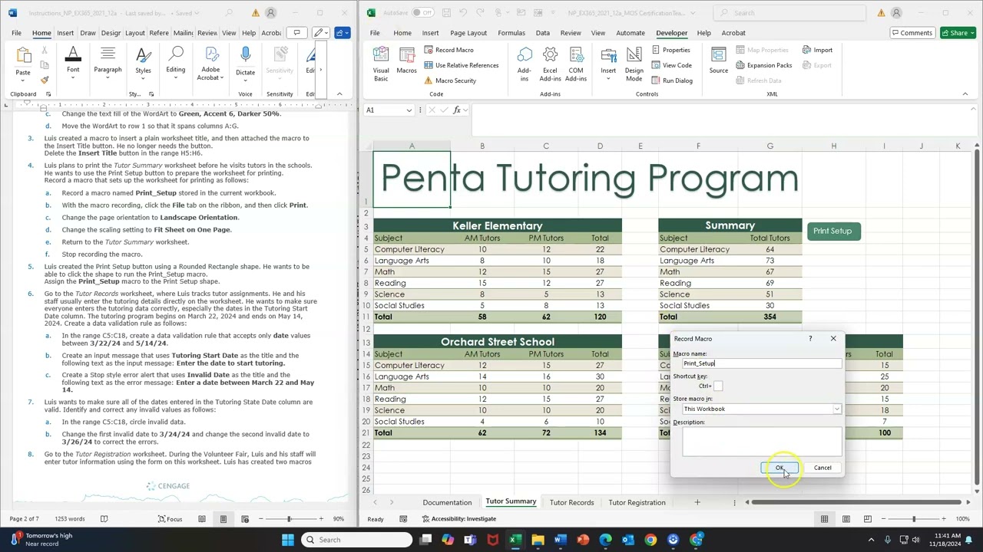Toggle AutoSave switch in Excel
Viewport: 983px width, 552px height.
click(422, 13)
